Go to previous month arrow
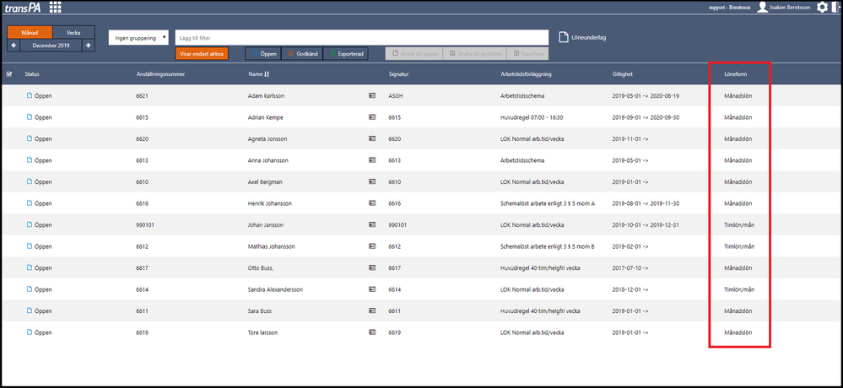 pos(14,46)
